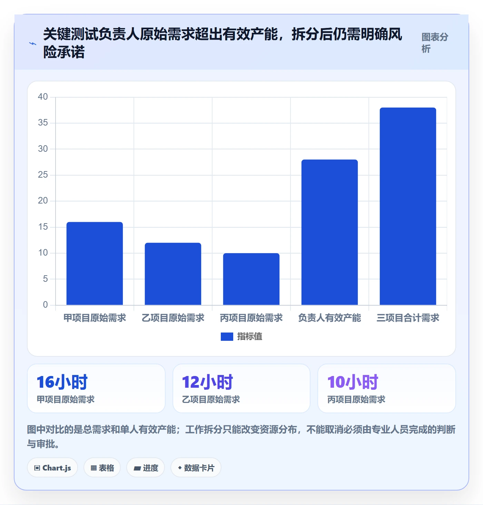Select the 数据卡片 tag
The image size is (483, 505).
[x=196, y=468]
